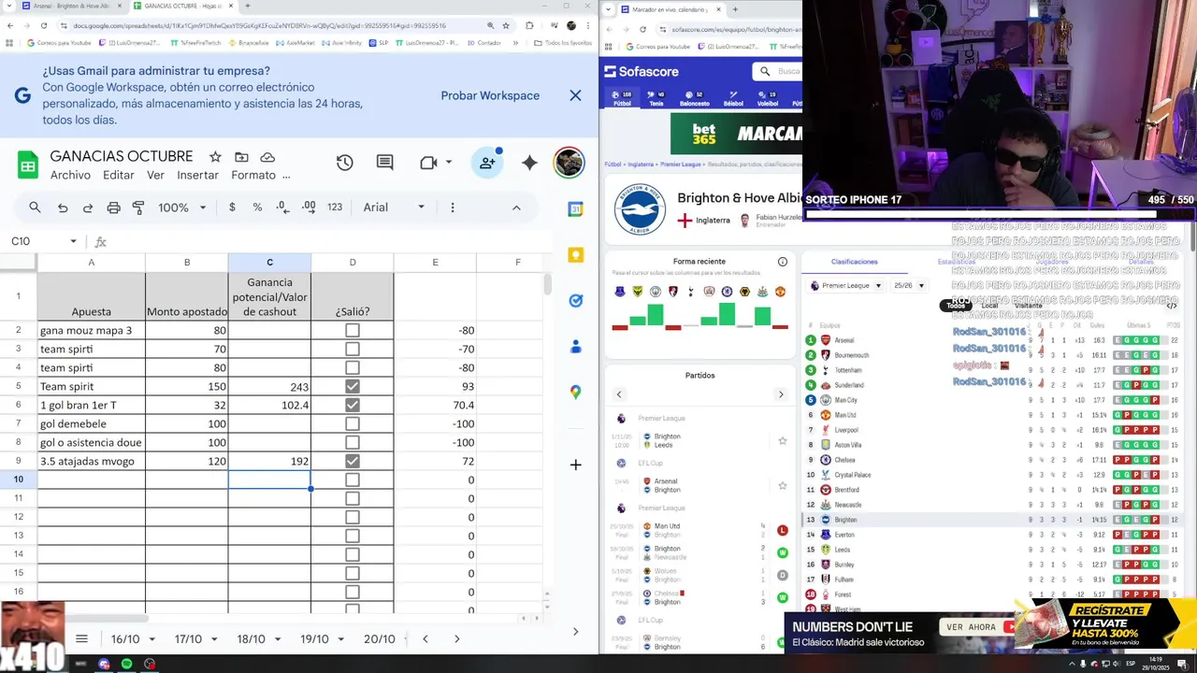Open the Formato menu

click(x=252, y=175)
